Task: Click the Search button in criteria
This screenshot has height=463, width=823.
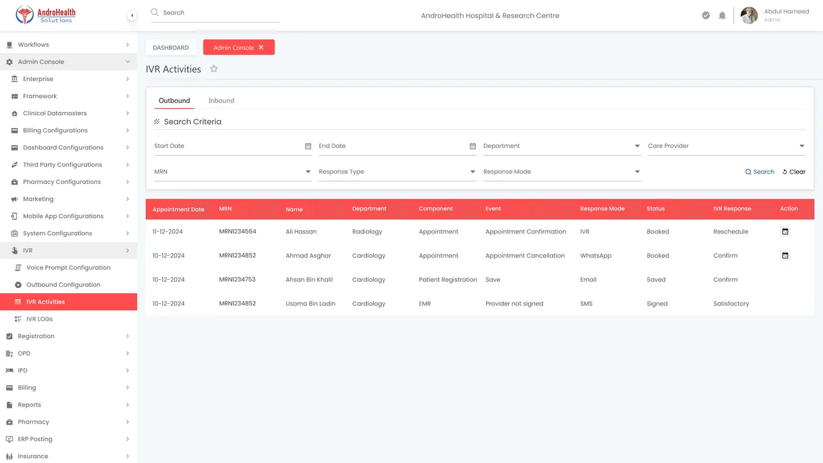Action: pos(759,172)
